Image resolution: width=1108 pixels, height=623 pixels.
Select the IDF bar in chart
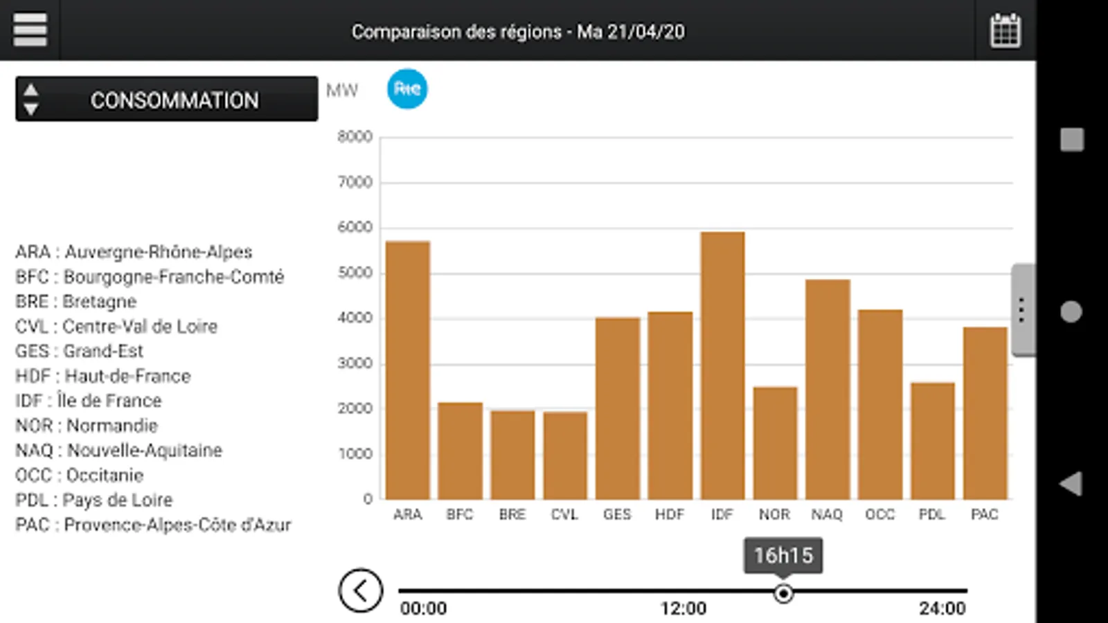pos(723,365)
